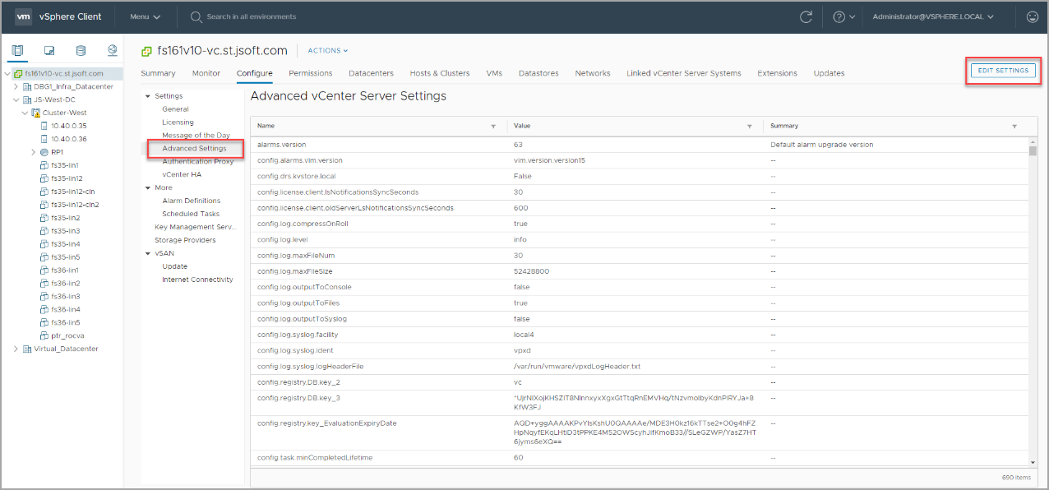Select the Networking inventory icon

tap(113, 51)
